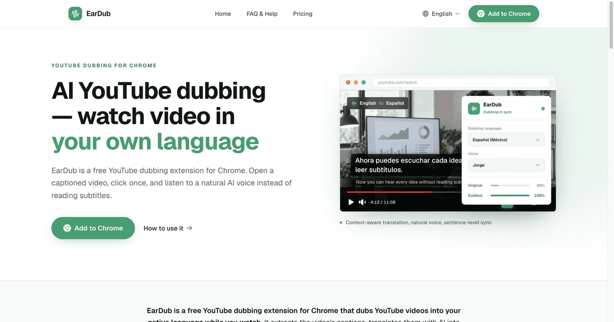This screenshot has width=614, height=322.
Task: Click the green status dot in EarDub popup
Action: point(543,108)
